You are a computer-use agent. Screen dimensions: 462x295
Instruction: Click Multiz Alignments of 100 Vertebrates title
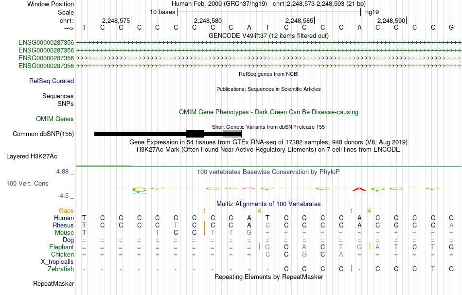pos(268,204)
